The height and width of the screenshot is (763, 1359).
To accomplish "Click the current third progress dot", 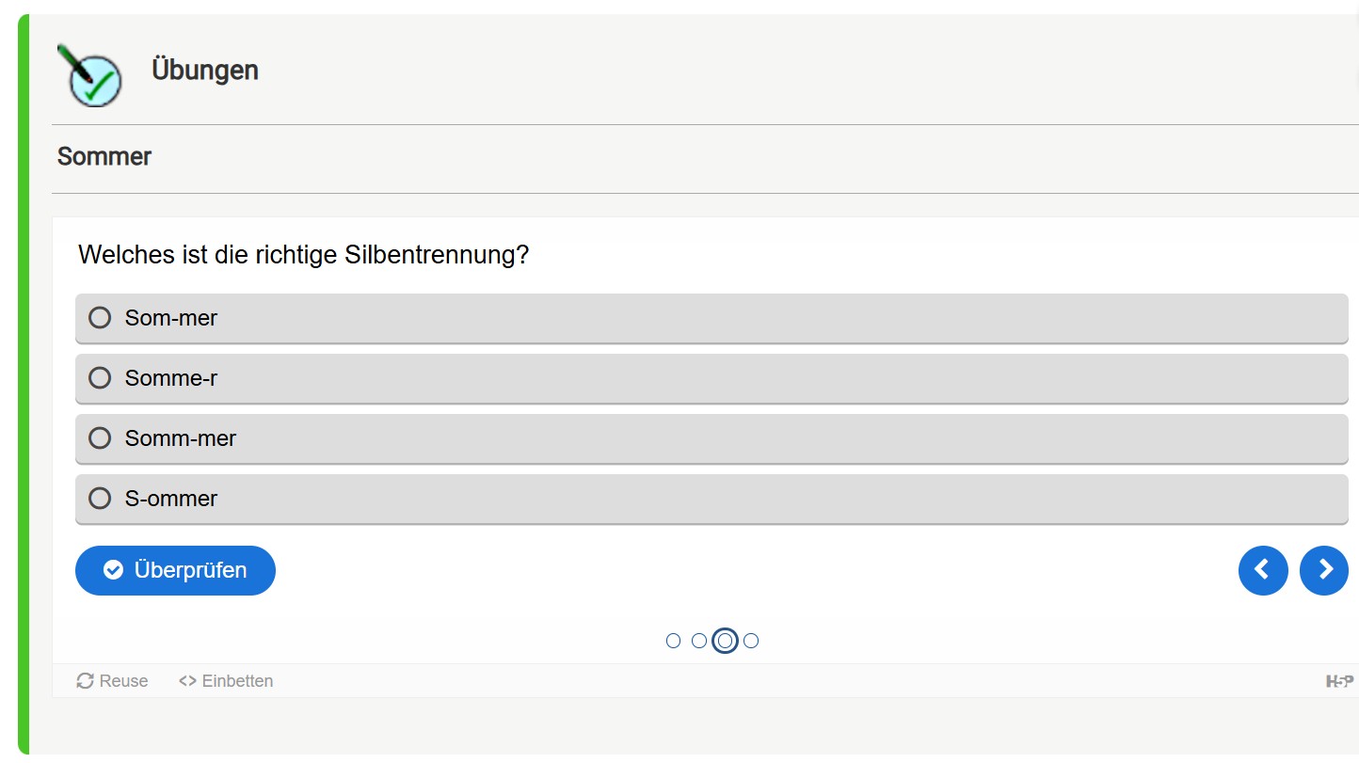I will (725, 641).
